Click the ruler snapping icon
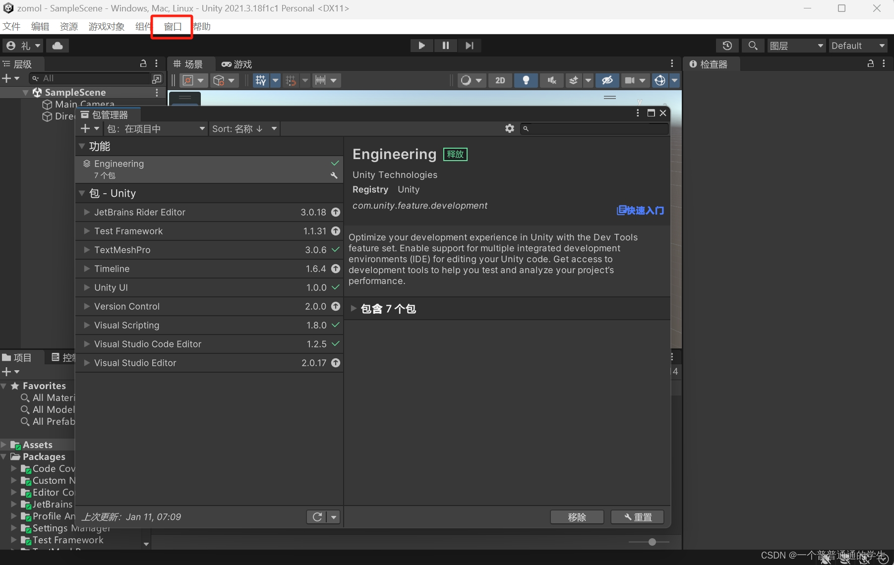The height and width of the screenshot is (565, 894). pyautogui.click(x=320, y=80)
